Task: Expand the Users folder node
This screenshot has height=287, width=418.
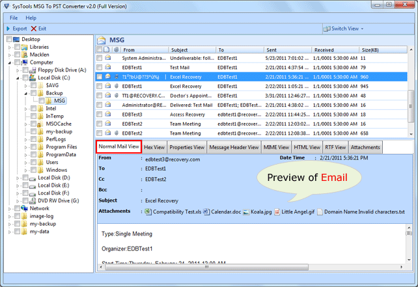Action: coord(26,163)
